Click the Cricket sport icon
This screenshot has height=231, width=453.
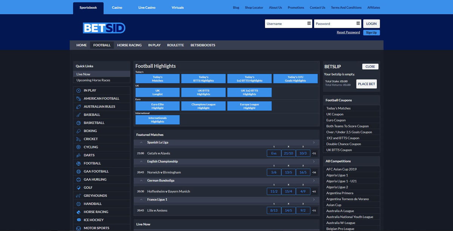[x=79, y=139]
